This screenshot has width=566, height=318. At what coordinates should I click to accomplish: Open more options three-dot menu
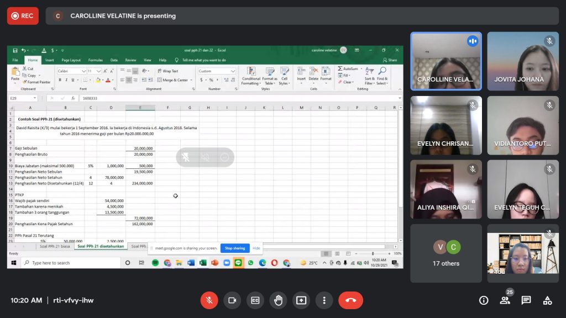[324, 300]
